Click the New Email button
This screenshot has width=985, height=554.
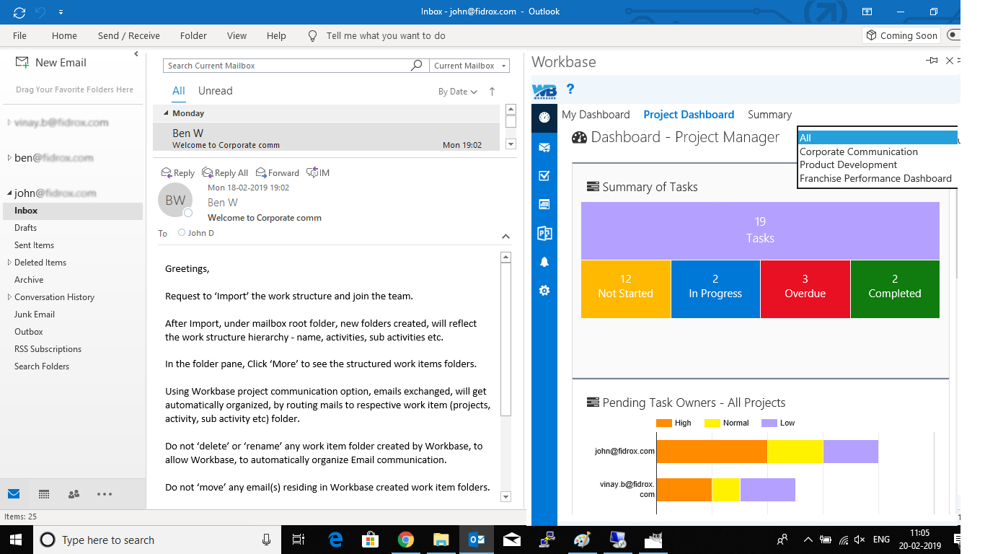pyautogui.click(x=50, y=63)
